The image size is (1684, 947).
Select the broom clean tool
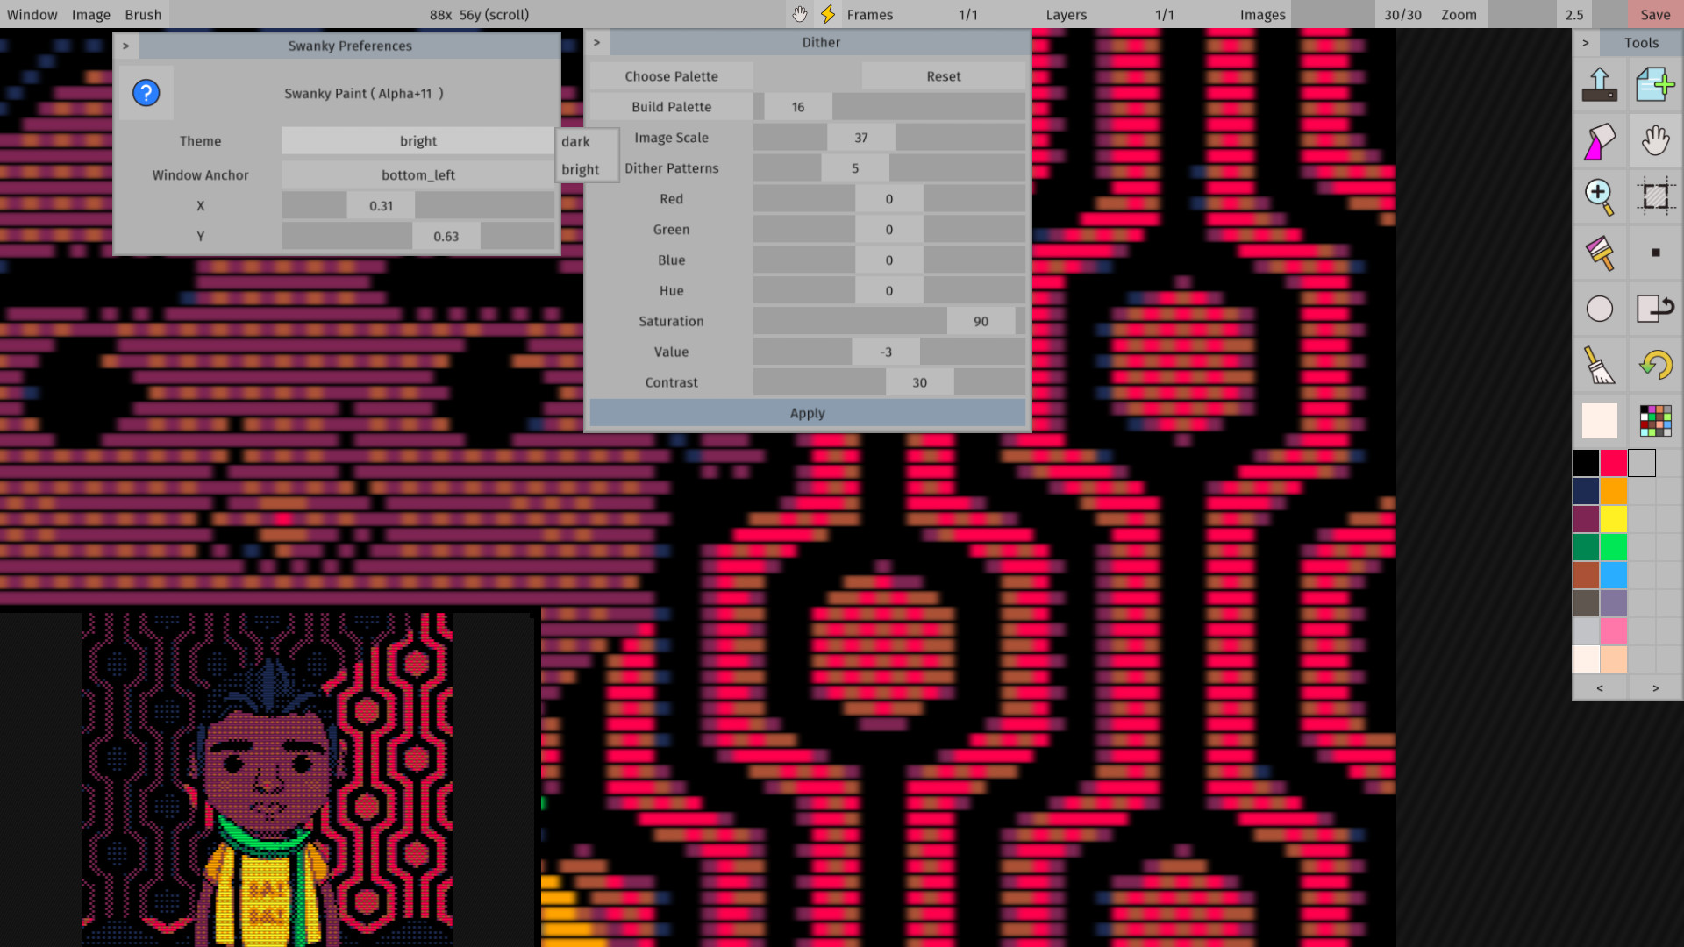1599,366
